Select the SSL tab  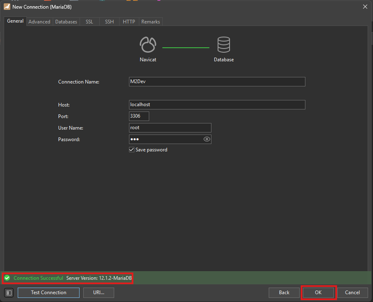click(x=89, y=22)
